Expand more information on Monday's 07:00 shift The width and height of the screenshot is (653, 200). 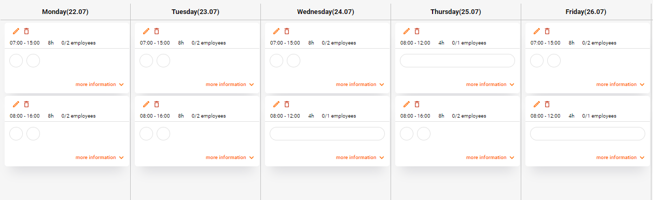[x=100, y=84]
